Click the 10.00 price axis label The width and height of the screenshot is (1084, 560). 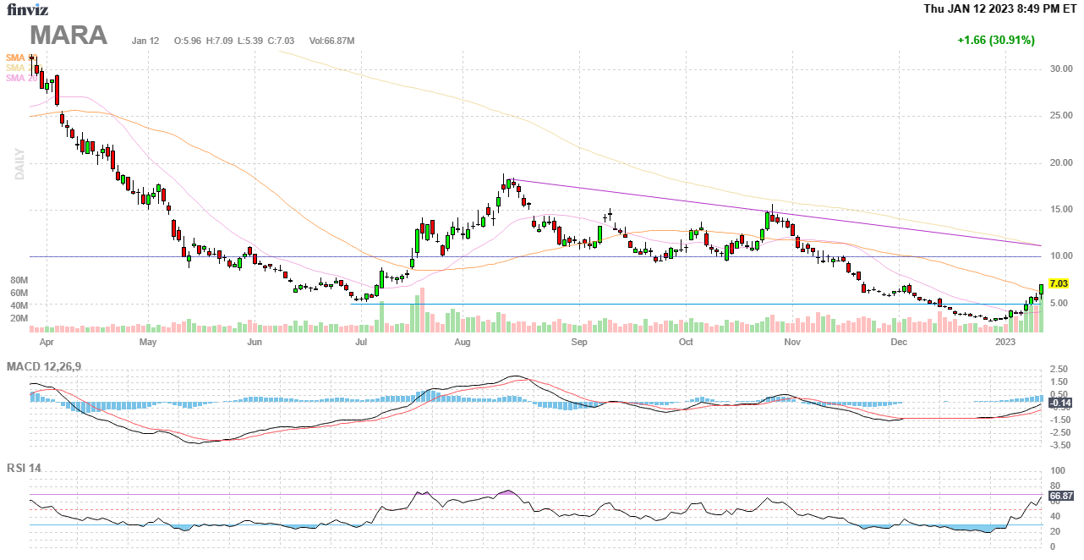(x=1060, y=256)
